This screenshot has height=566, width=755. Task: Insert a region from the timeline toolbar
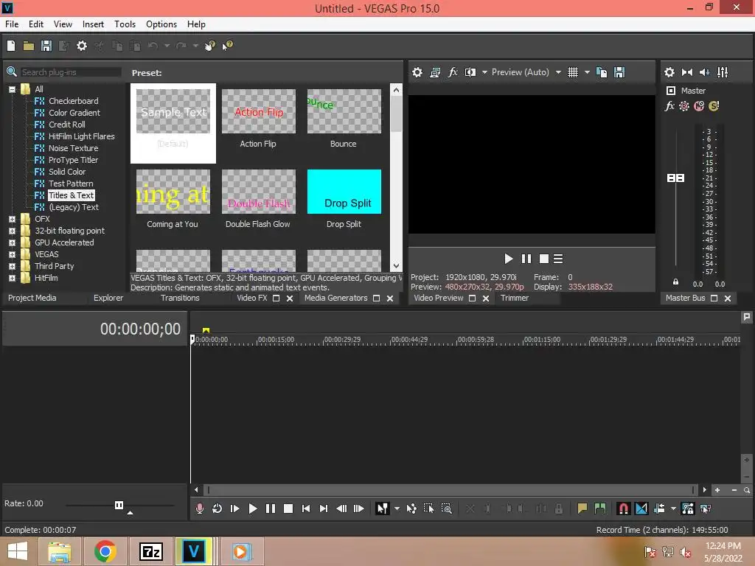600,509
